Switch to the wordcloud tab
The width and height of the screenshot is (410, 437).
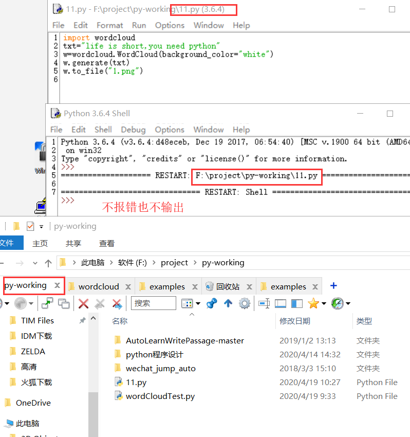pyautogui.click(x=98, y=286)
